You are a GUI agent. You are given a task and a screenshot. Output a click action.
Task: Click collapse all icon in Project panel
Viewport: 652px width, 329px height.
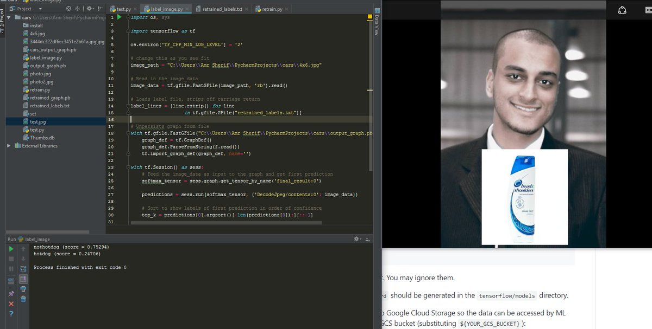pos(77,9)
